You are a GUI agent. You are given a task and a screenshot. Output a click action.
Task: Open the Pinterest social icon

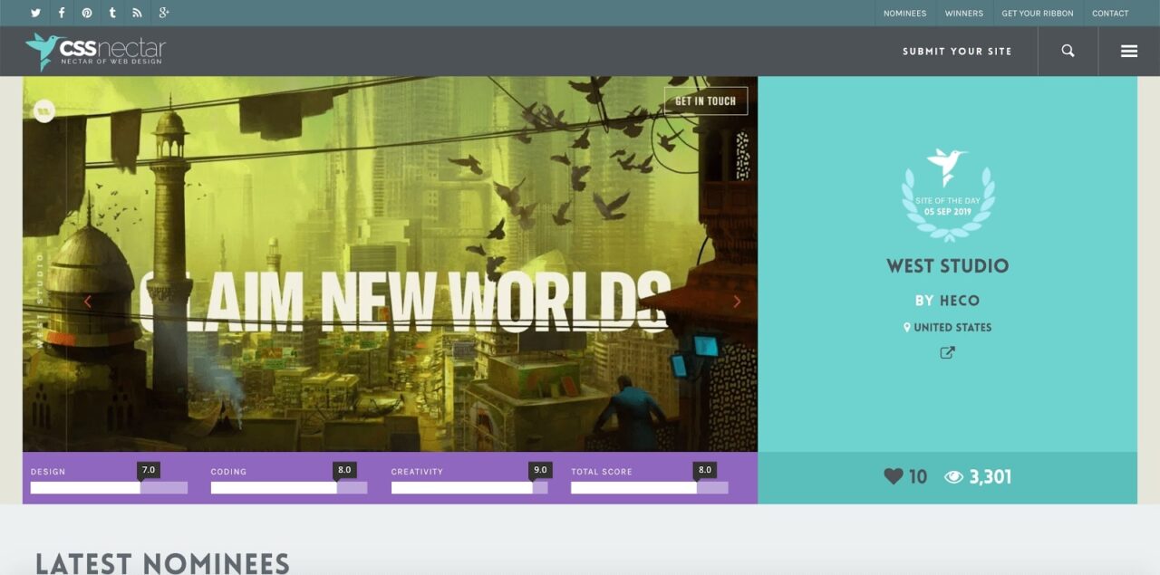coord(87,13)
